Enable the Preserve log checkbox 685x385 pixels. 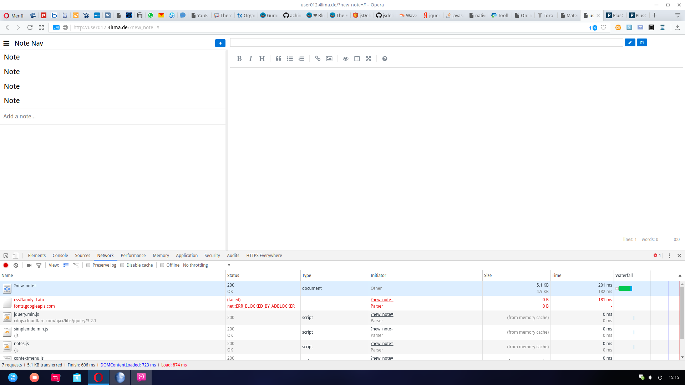pos(88,265)
